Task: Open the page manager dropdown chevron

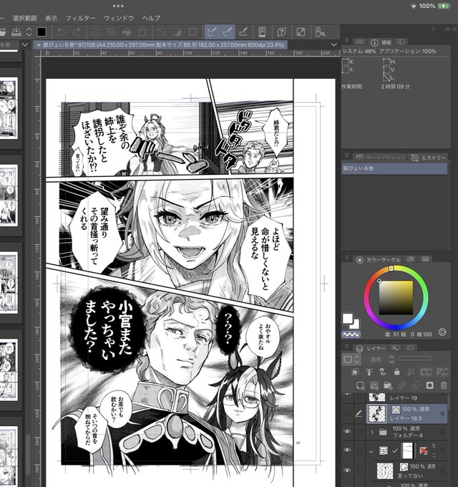Action: point(25,44)
